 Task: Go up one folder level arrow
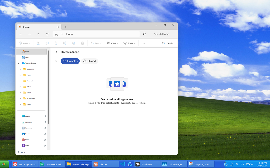pos(38,34)
